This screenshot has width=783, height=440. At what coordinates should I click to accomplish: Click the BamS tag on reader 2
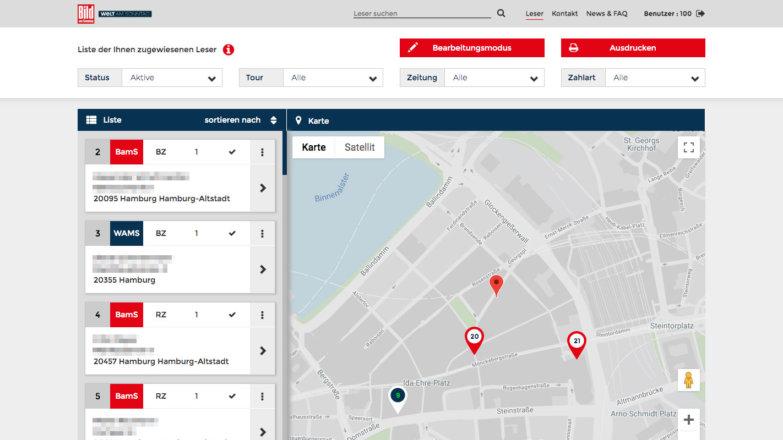click(127, 152)
